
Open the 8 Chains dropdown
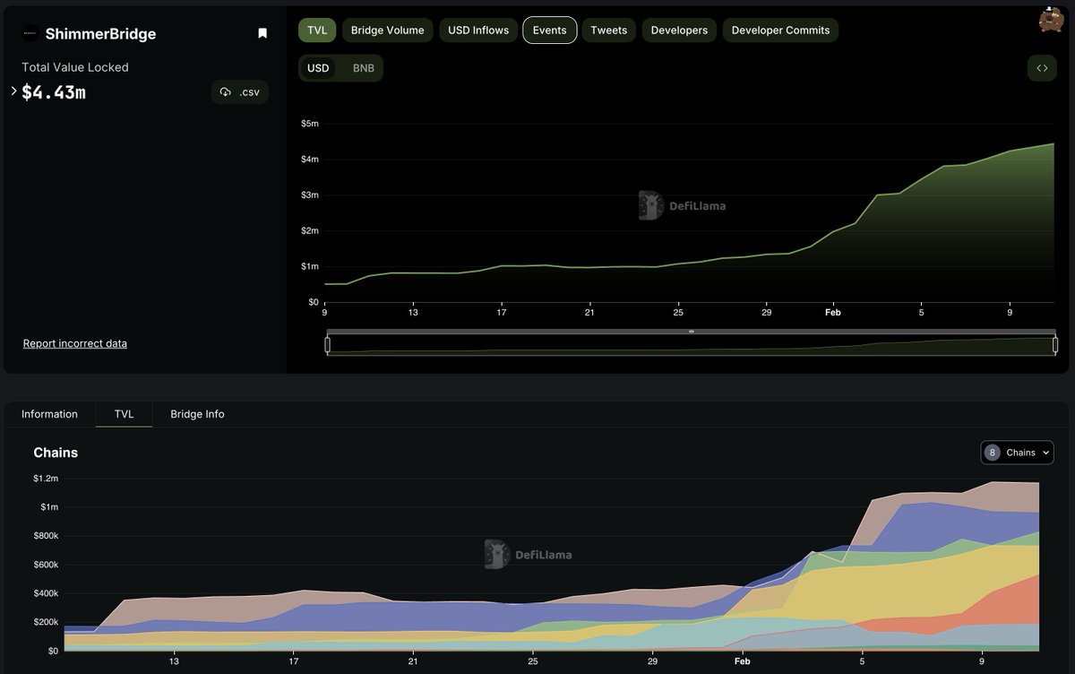pos(1017,453)
